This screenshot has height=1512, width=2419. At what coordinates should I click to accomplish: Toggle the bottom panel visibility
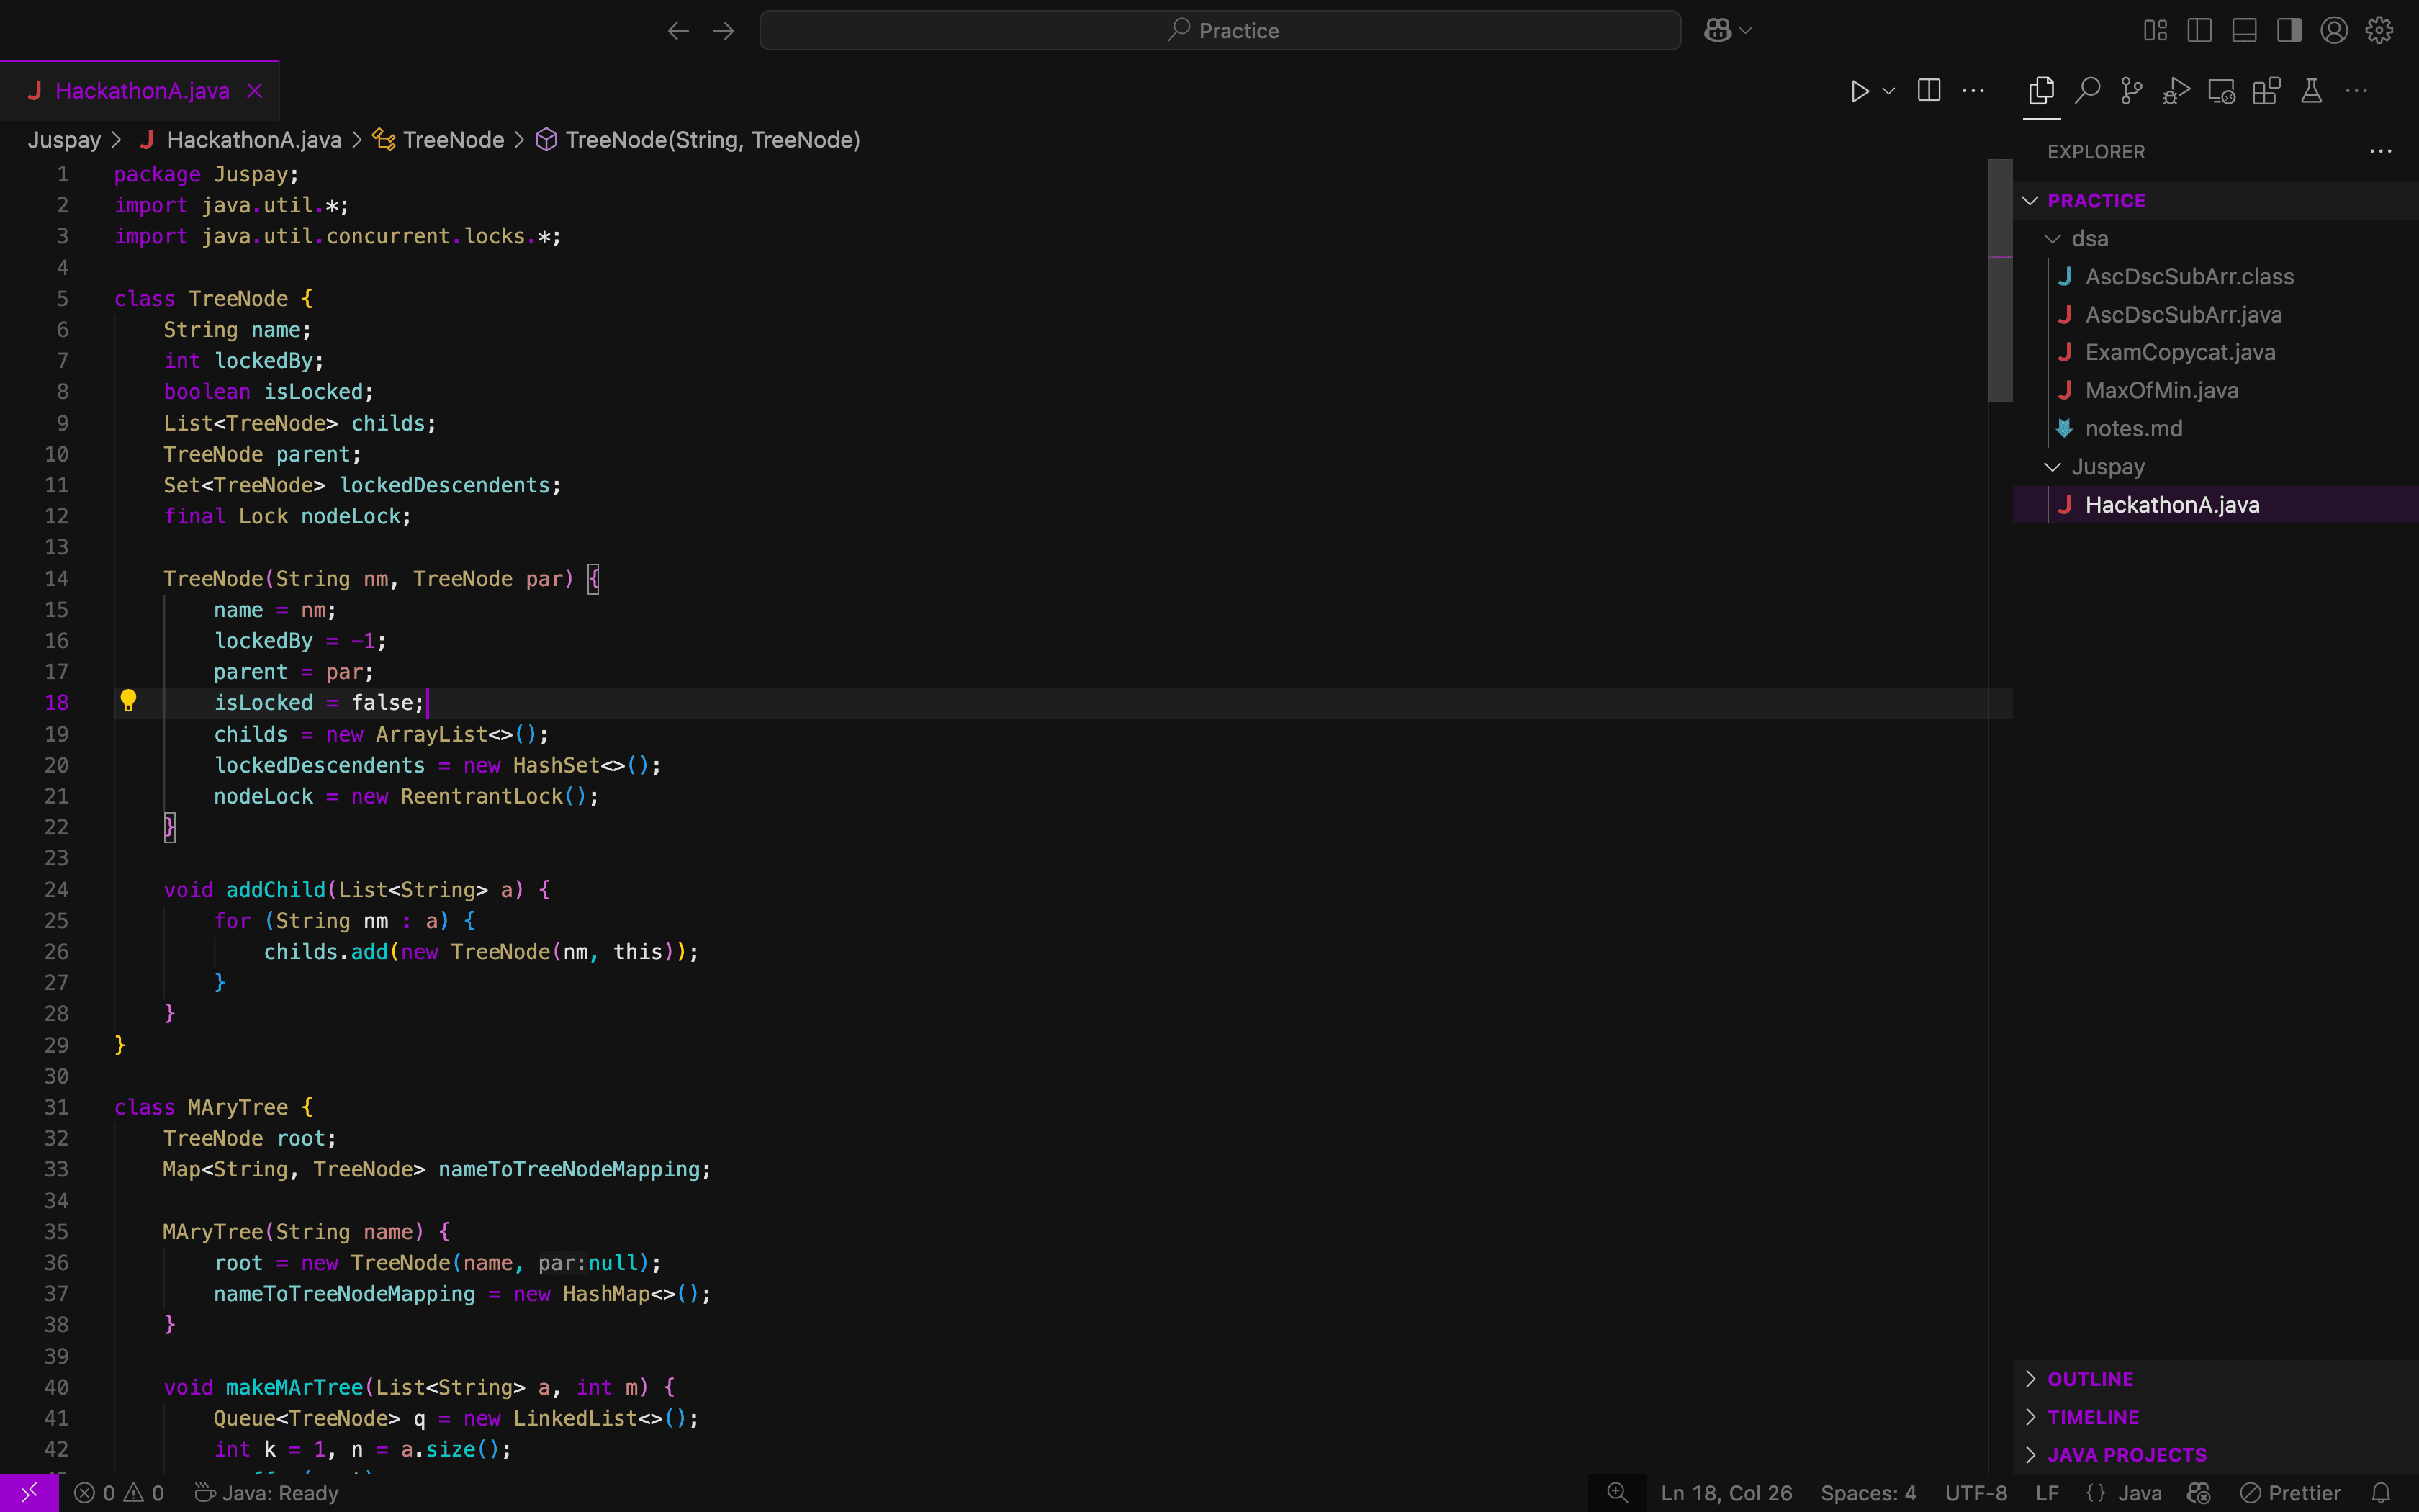2243,30
